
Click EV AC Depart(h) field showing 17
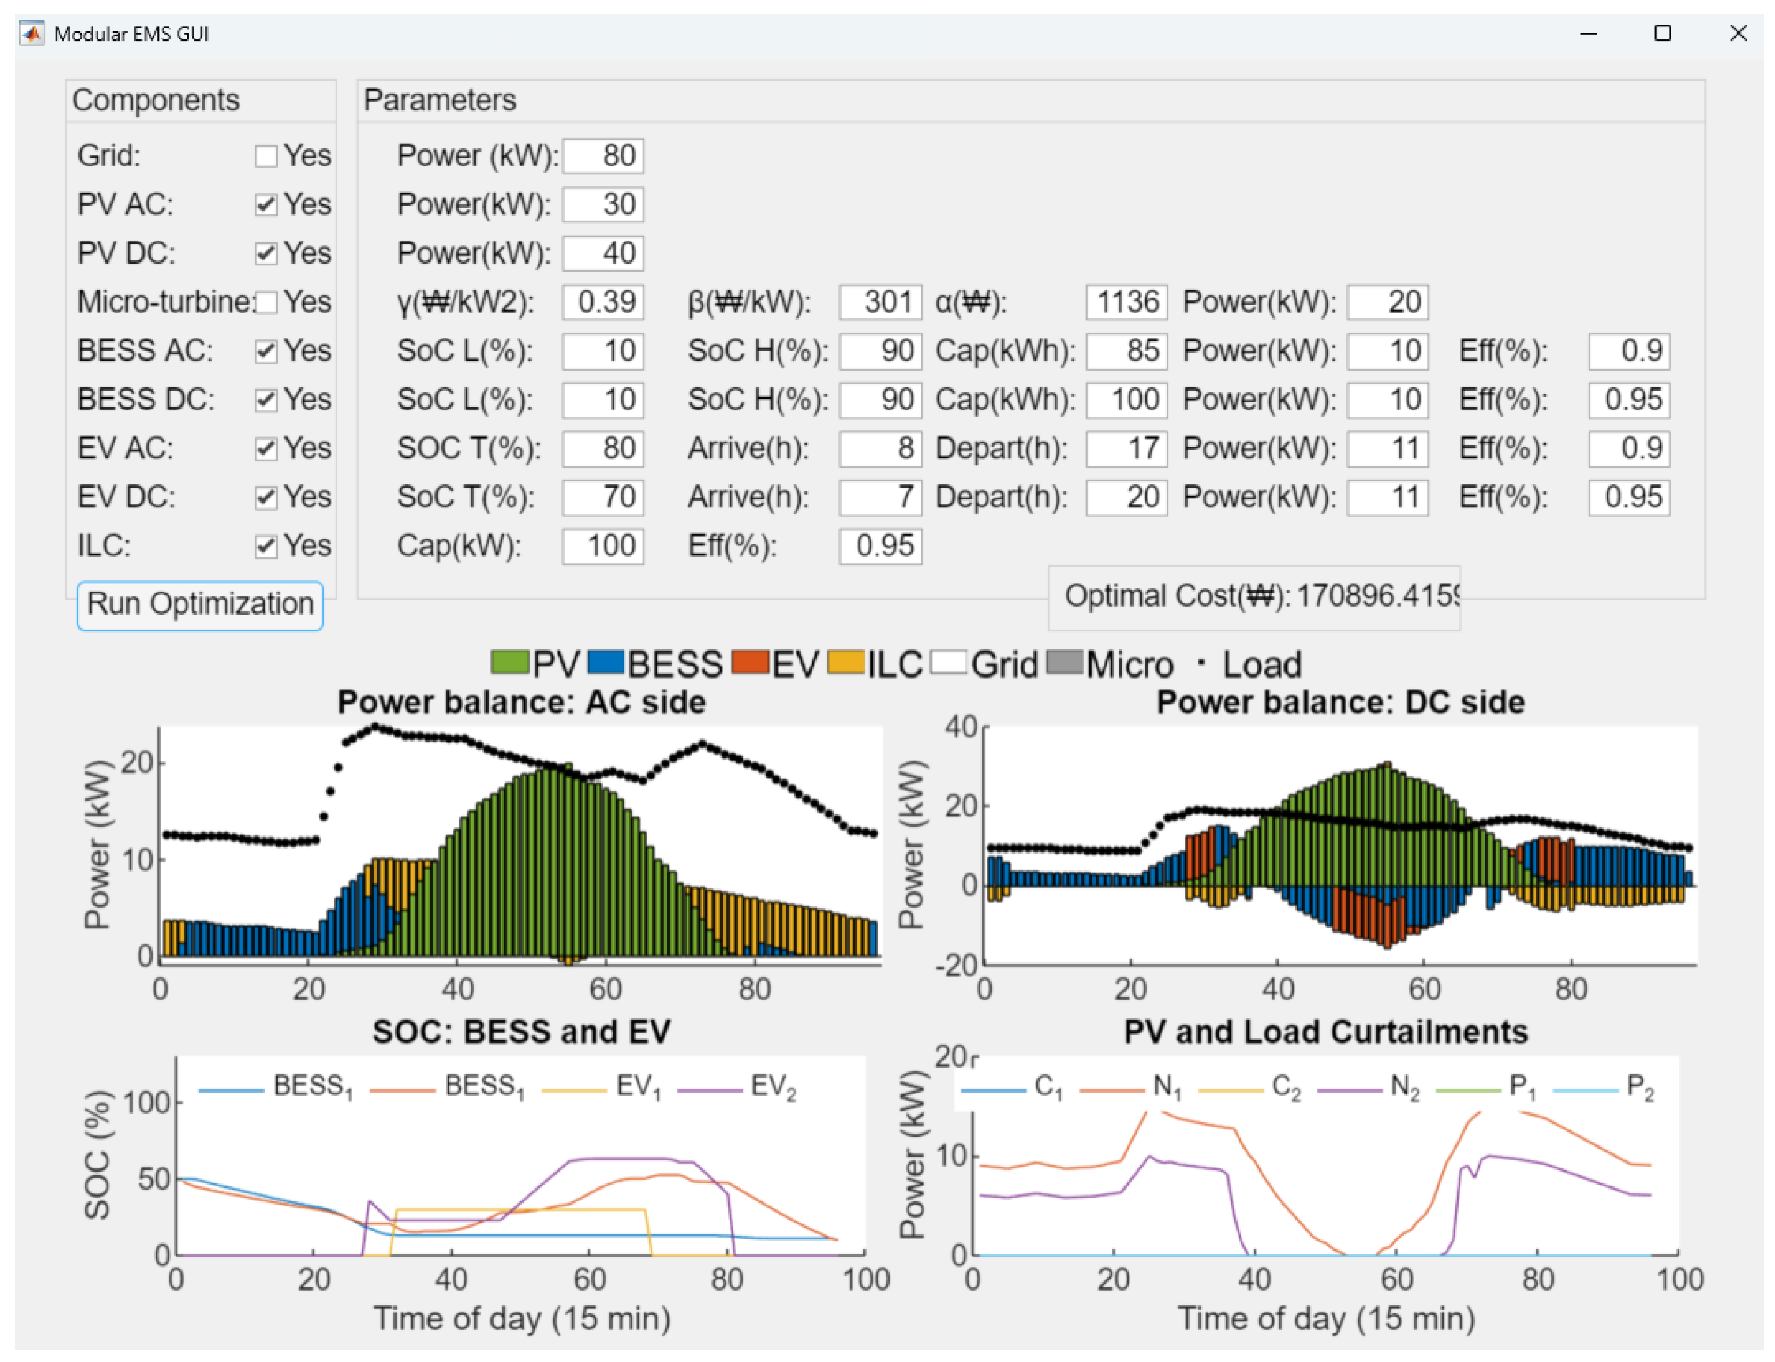click(x=1126, y=448)
